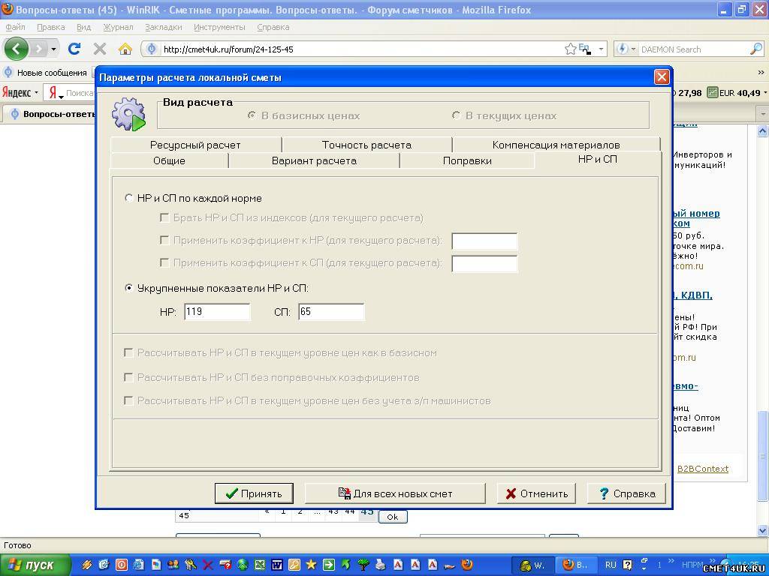Image resolution: width=769 pixels, height=576 pixels.
Task: Click the DAEMON search engine icon
Action: tap(623, 49)
